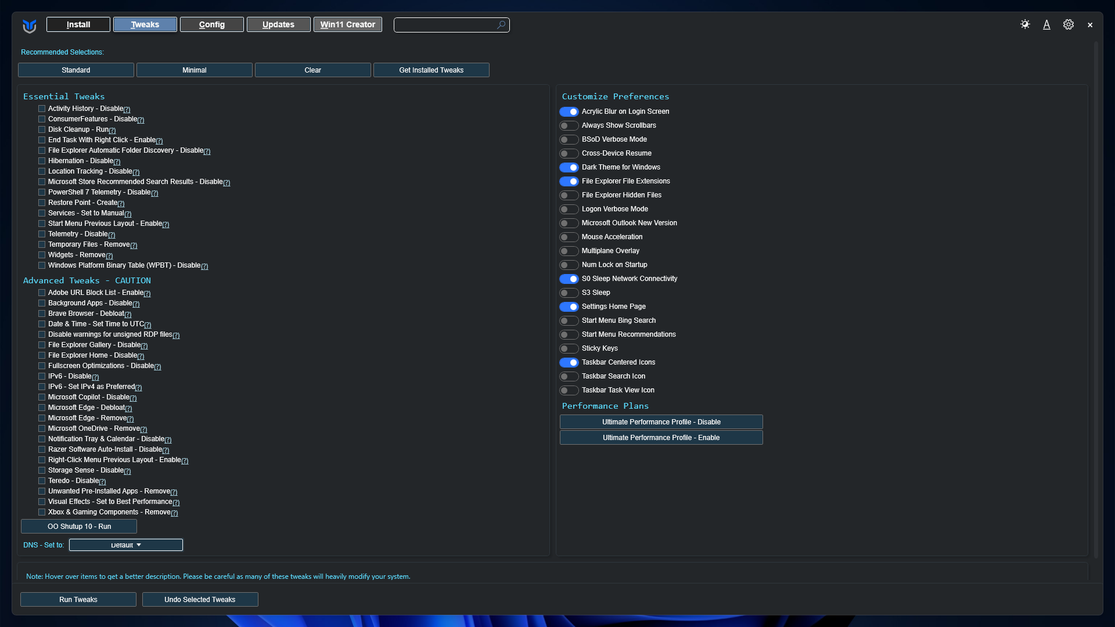The width and height of the screenshot is (1115, 627).
Task: Show help for Storage Sense - Disable
Action: pos(128,471)
